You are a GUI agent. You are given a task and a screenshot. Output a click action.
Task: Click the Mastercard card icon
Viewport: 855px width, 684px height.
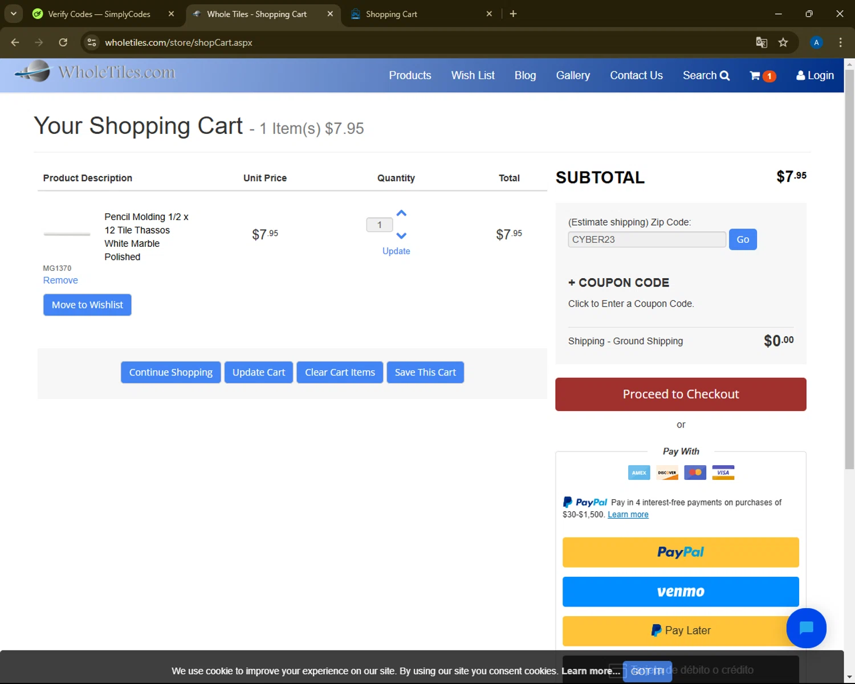pos(695,473)
